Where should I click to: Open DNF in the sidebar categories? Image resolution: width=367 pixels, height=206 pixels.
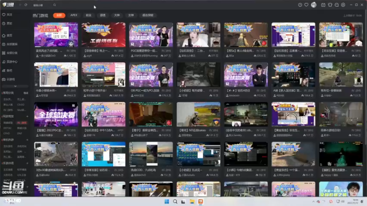19,134
